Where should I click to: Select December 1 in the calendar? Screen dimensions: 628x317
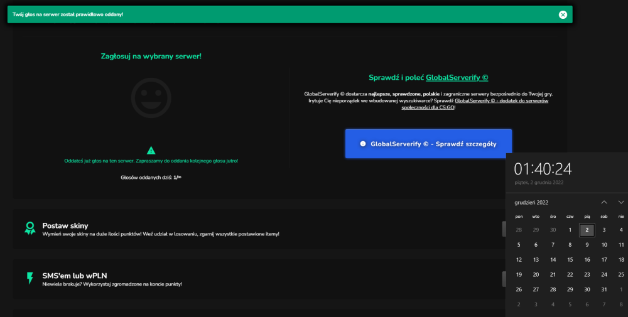pyautogui.click(x=570, y=230)
